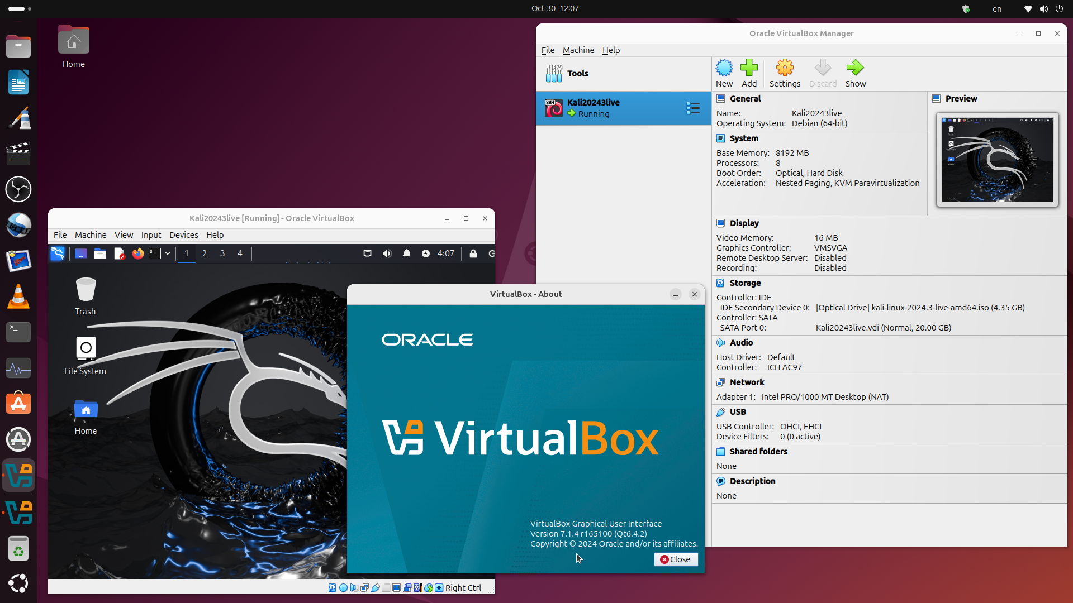Open the Machine menu in VirtualBox Manager
1073x603 pixels.
[x=578, y=50]
